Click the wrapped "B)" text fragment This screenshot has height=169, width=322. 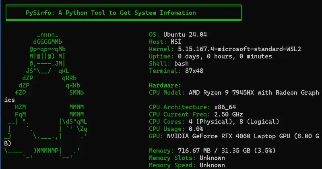(8, 143)
